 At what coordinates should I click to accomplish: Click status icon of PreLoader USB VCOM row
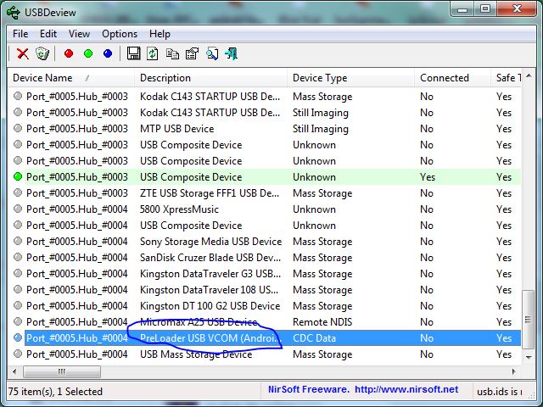click(18, 337)
